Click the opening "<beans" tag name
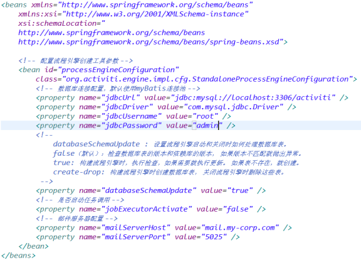Viewport: 361px width, 260px height. coord(14,5)
